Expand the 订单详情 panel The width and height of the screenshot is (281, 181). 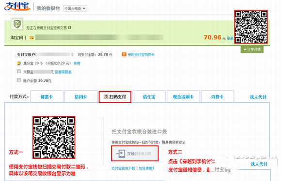click(252, 49)
